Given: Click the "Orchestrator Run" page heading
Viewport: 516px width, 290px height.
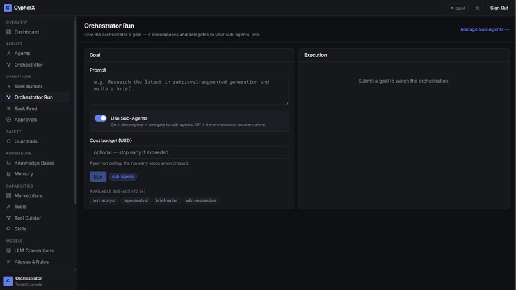Looking at the screenshot, I should pyautogui.click(x=109, y=26).
